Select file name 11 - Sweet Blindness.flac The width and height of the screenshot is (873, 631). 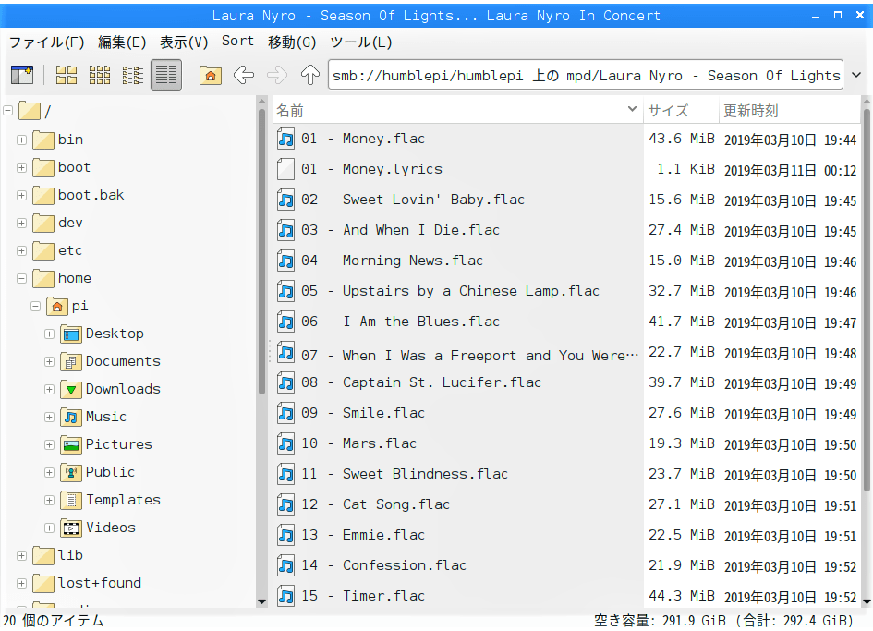[x=405, y=474]
